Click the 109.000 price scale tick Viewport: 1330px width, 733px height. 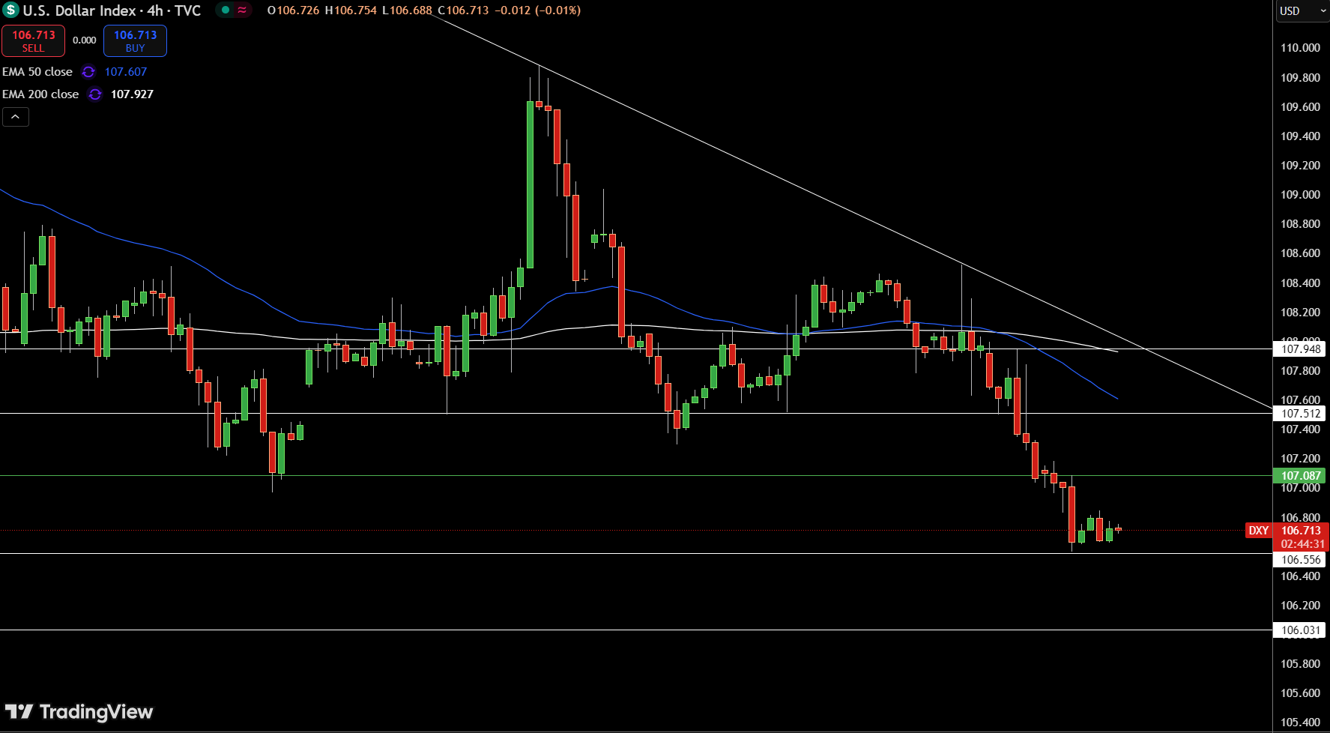click(1300, 195)
